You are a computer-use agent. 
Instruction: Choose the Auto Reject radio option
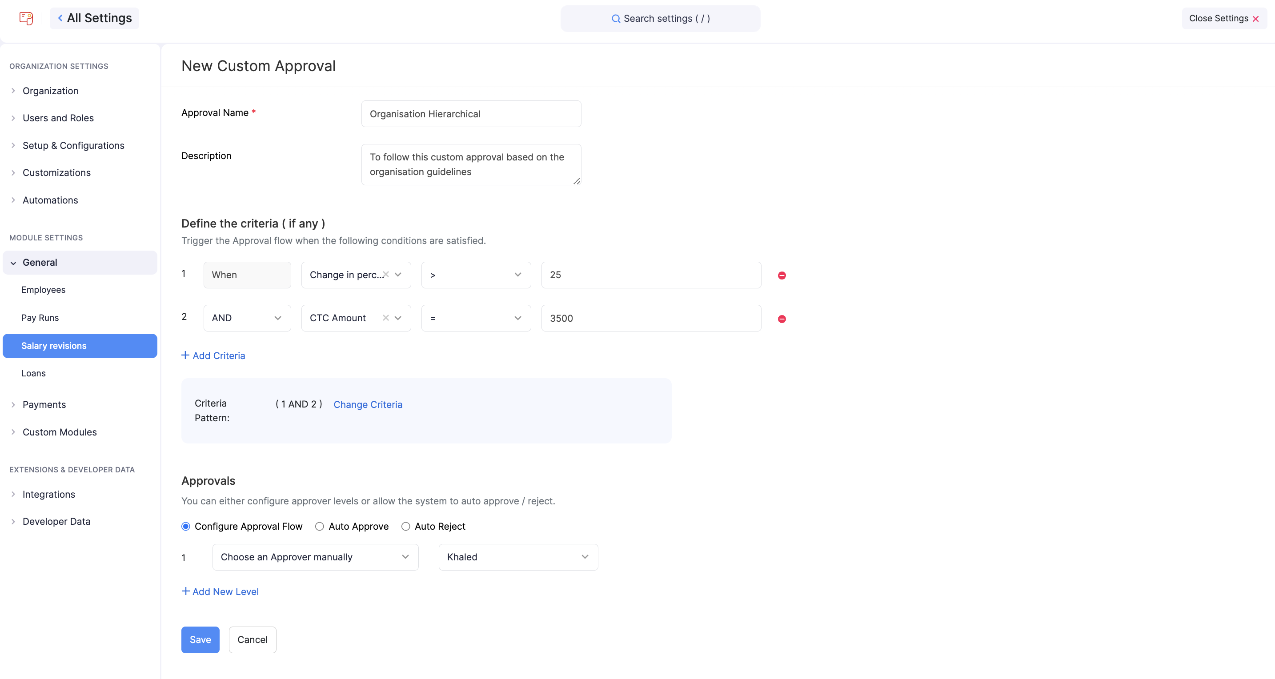click(405, 526)
